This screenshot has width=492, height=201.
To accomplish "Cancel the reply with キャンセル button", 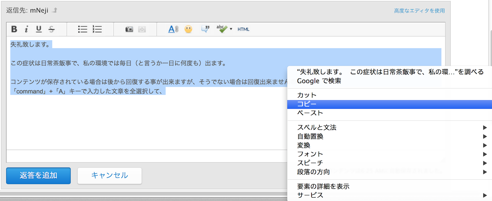I will pyautogui.click(x=109, y=176).
